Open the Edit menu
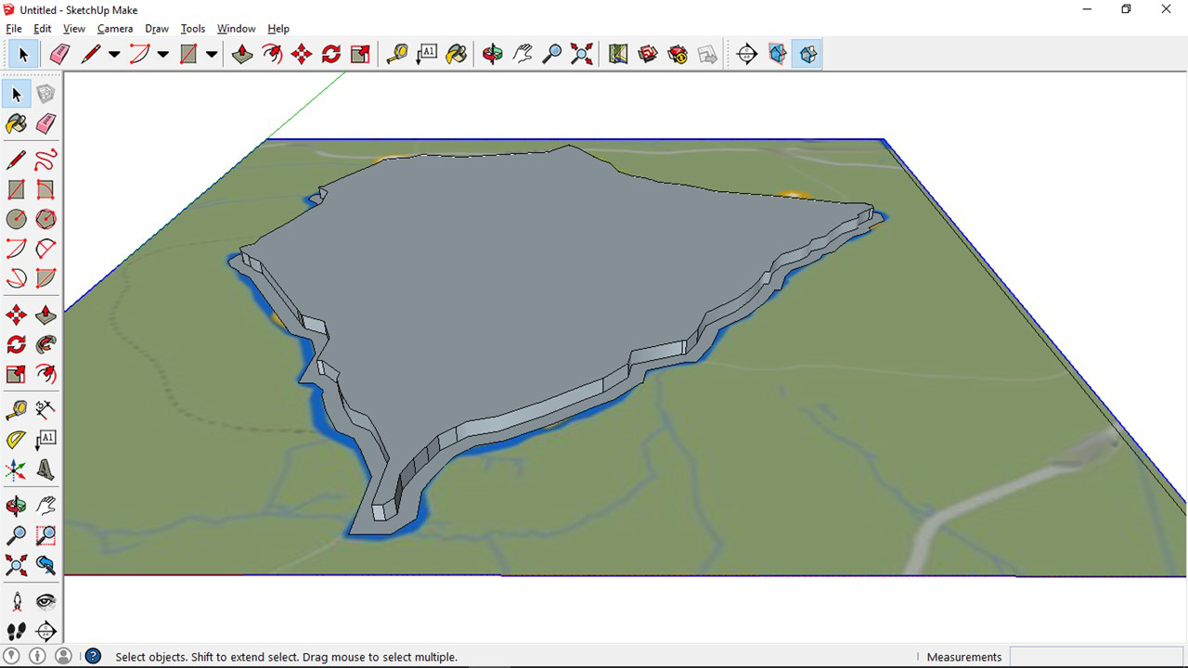Image resolution: width=1188 pixels, height=668 pixels. (x=43, y=29)
